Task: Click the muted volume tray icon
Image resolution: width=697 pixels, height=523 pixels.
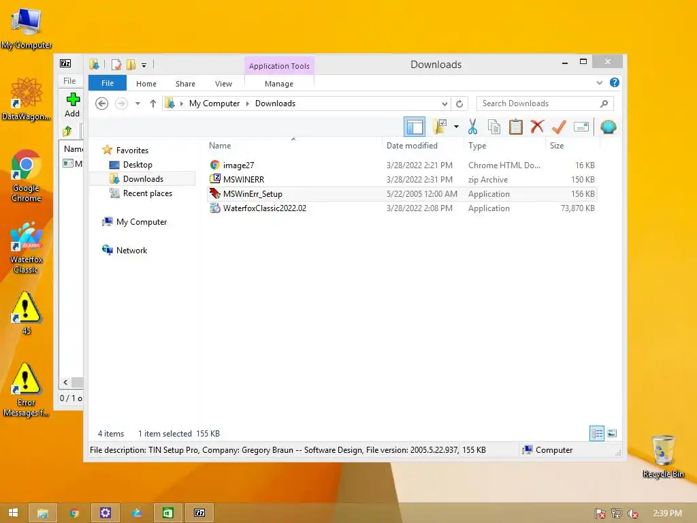Action: tap(632, 513)
